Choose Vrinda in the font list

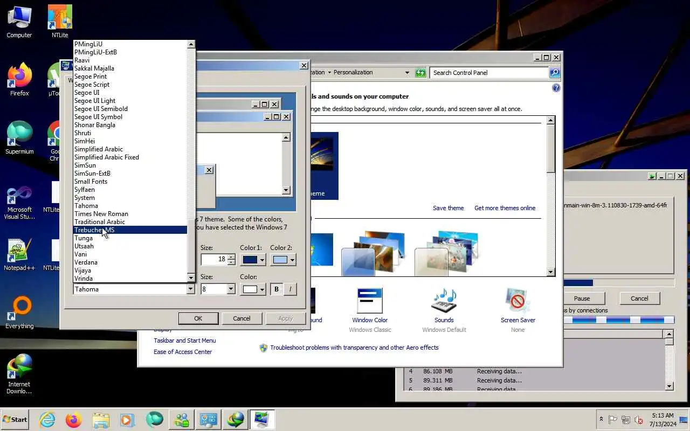tap(130, 279)
